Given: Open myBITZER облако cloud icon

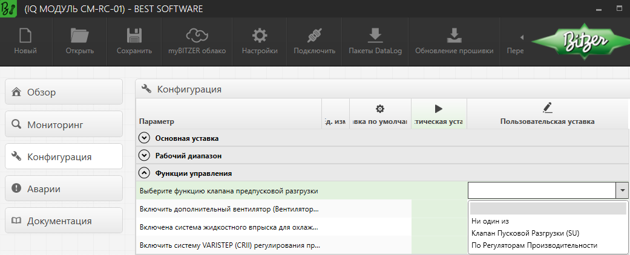Looking at the screenshot, I should click(x=197, y=36).
